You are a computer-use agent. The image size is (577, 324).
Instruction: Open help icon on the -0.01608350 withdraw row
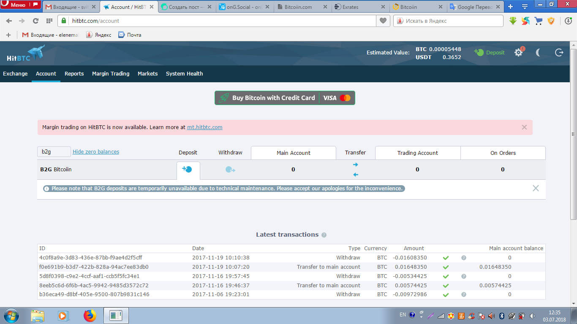[x=464, y=258]
